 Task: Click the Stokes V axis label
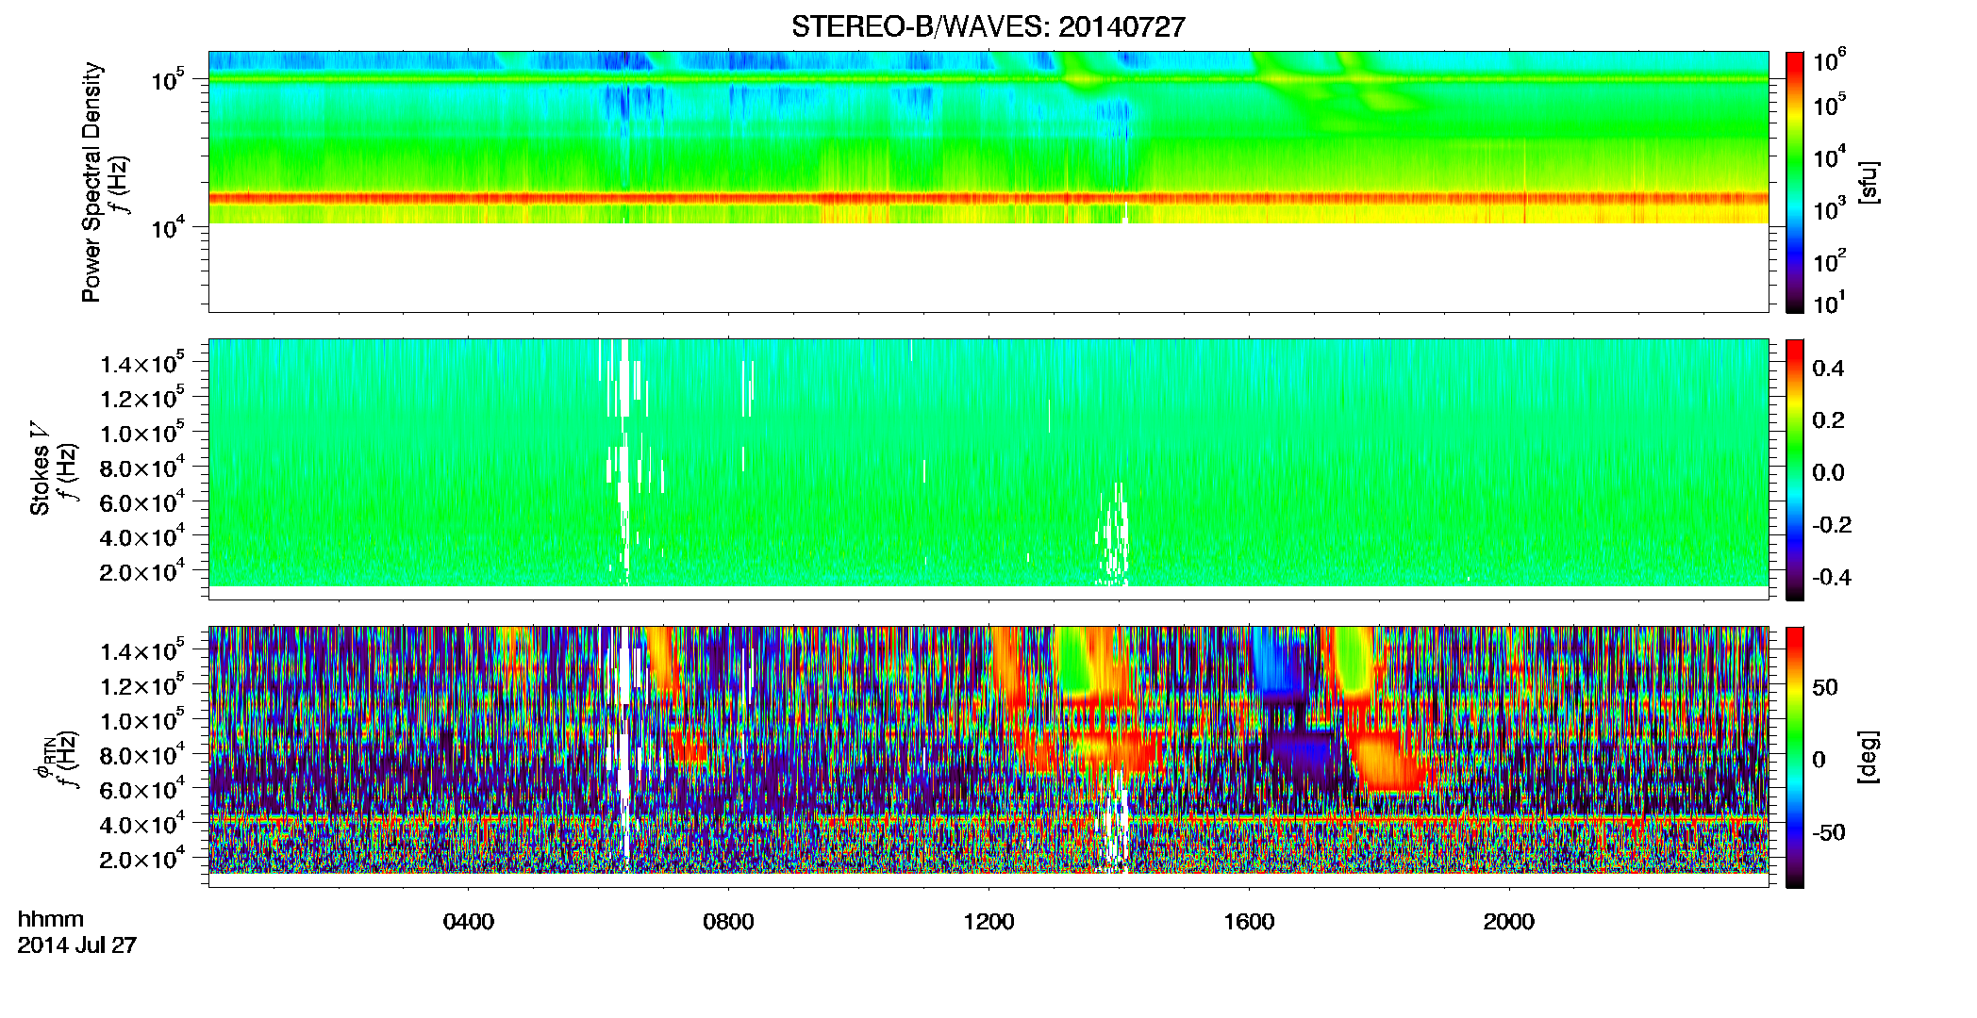tap(41, 469)
